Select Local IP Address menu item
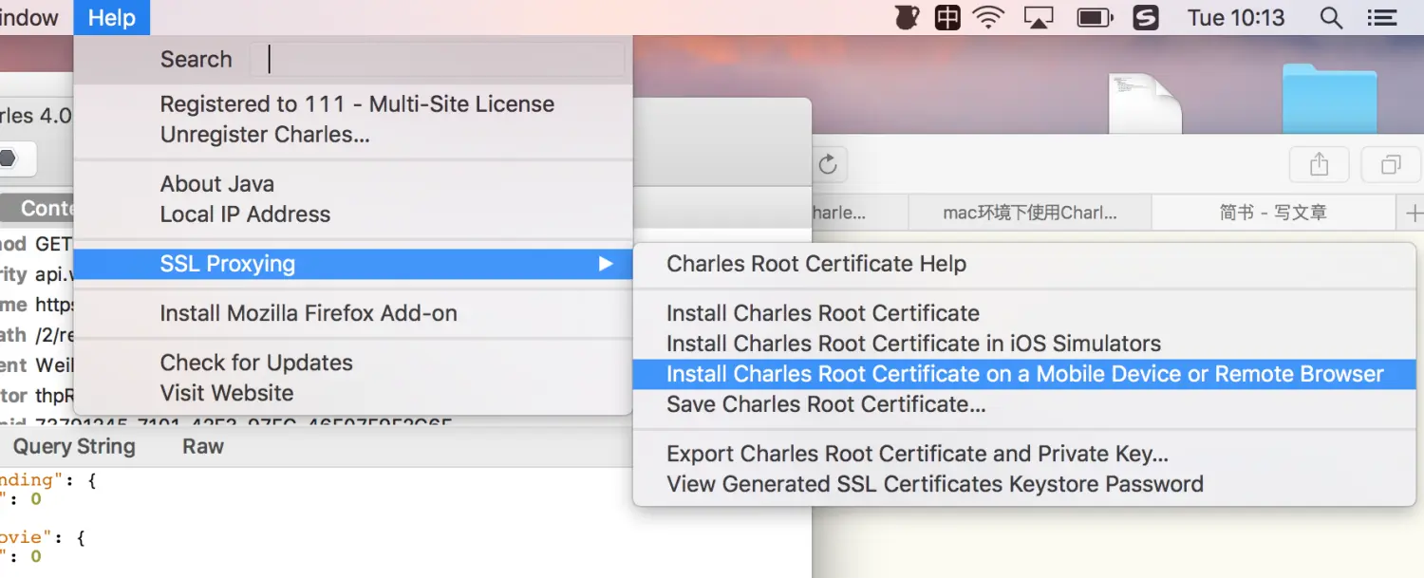 pyautogui.click(x=245, y=214)
